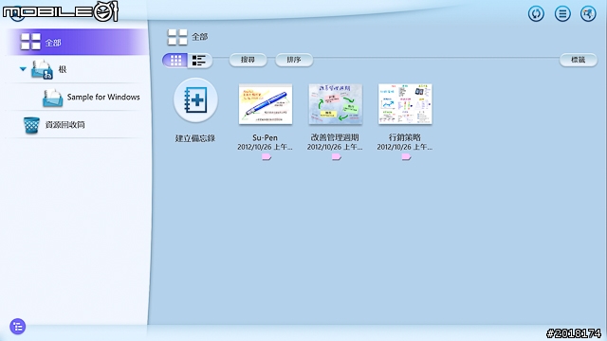Create a new memo with 建立備忘錄 icon
This screenshot has width=607, height=341.
pyautogui.click(x=195, y=100)
